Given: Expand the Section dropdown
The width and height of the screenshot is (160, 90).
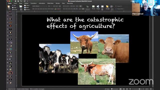Looking at the screenshot, I should [x=27, y=9].
